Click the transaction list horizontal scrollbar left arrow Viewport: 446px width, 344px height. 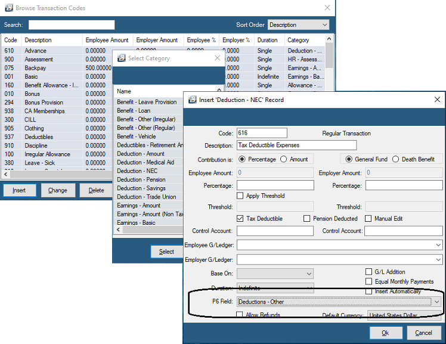coord(6,174)
